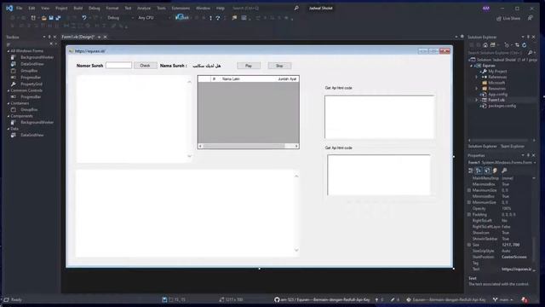The width and height of the screenshot is (545, 307).
Task: Select My Project in Solution Explorer
Action: [497, 72]
